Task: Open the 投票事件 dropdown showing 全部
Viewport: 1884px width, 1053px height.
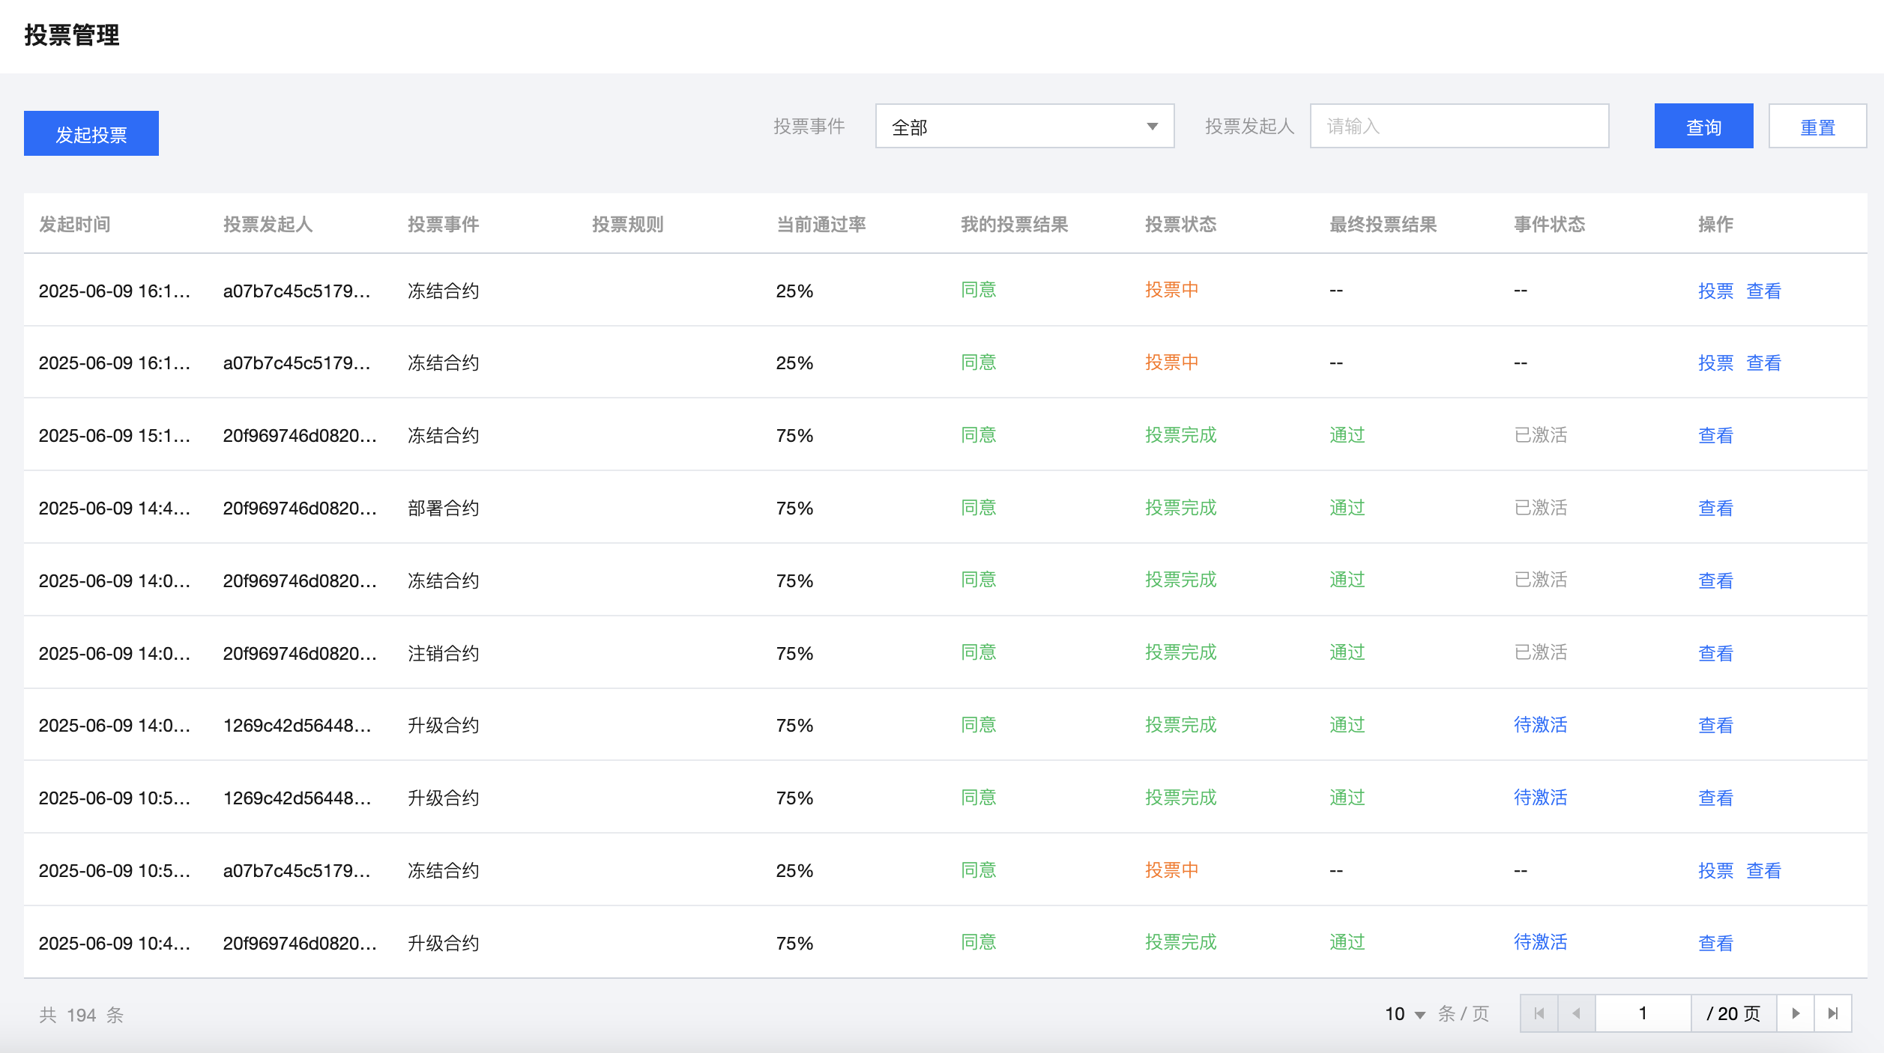Action: click(x=1024, y=126)
